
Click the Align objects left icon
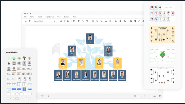[x=102, y=21]
